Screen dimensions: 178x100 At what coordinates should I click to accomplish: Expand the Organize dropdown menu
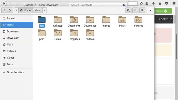click(x=29, y=5)
